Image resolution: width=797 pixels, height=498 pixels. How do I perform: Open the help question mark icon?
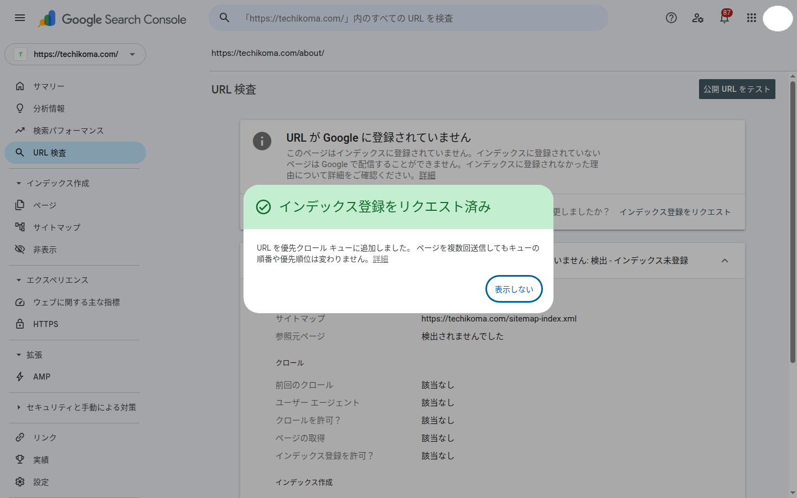tap(671, 18)
